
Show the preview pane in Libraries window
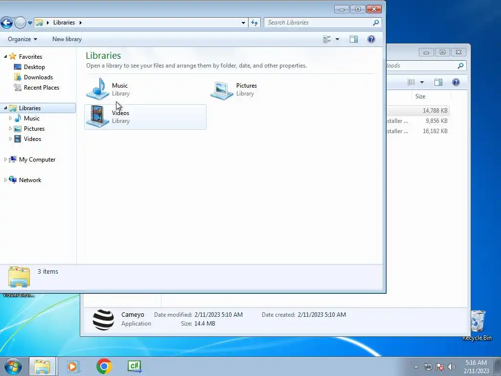pyautogui.click(x=354, y=39)
